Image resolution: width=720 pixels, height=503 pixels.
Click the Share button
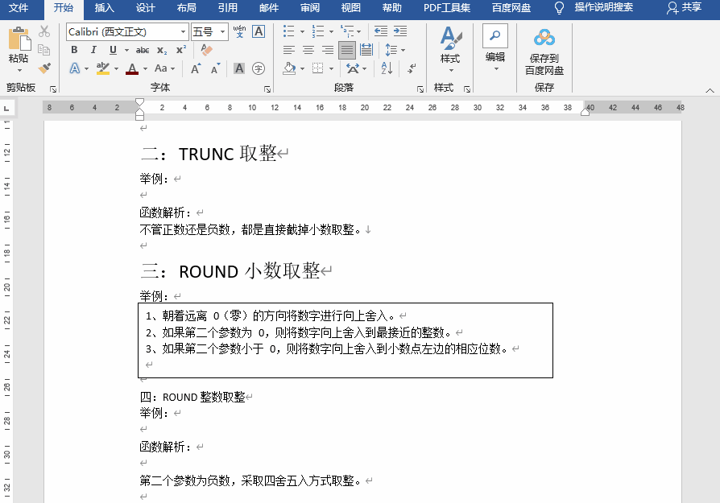coord(685,8)
